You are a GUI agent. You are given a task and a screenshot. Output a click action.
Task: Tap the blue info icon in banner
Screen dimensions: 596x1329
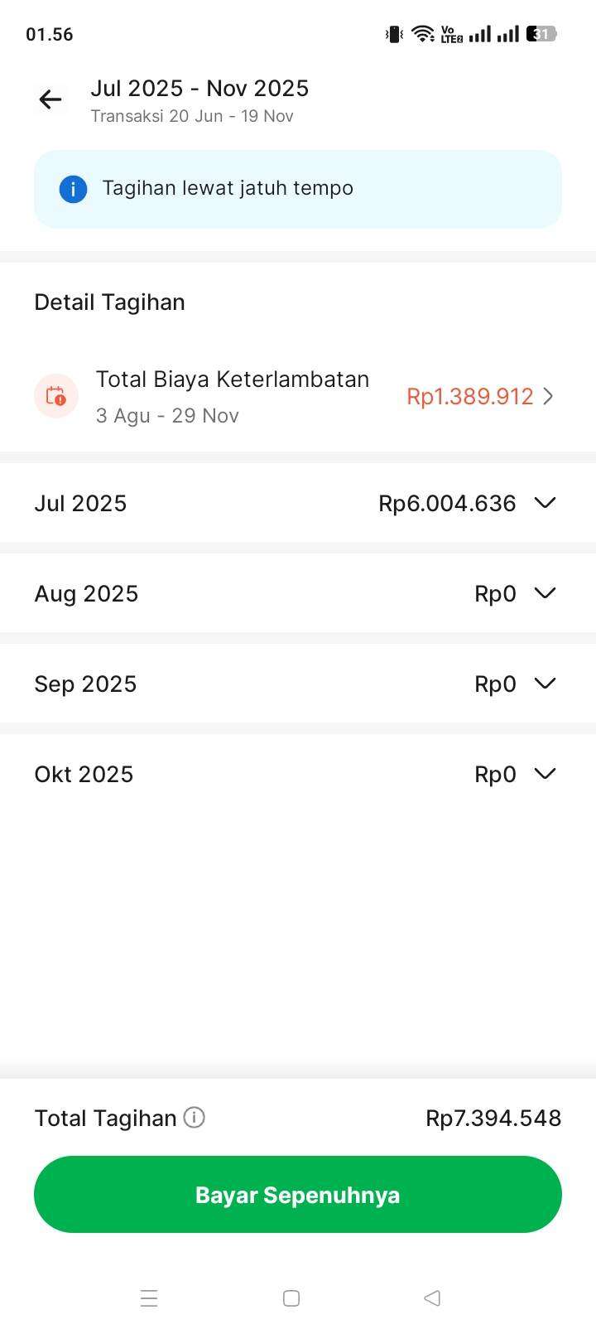[x=73, y=189]
